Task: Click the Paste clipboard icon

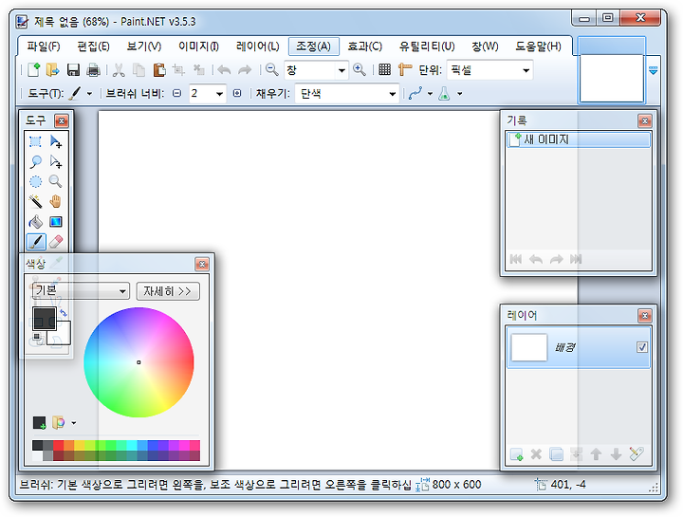Action: pos(159,69)
